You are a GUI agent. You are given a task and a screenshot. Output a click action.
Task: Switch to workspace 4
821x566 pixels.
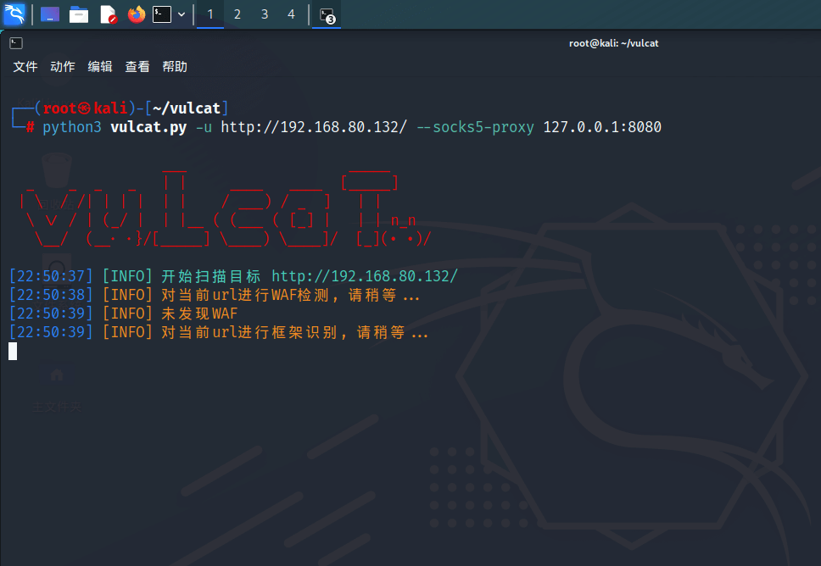tap(291, 14)
